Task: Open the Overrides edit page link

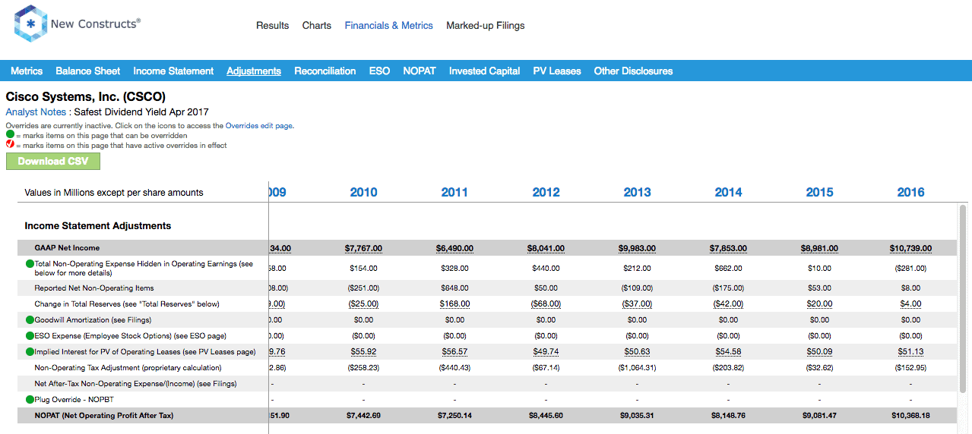Action: (259, 126)
